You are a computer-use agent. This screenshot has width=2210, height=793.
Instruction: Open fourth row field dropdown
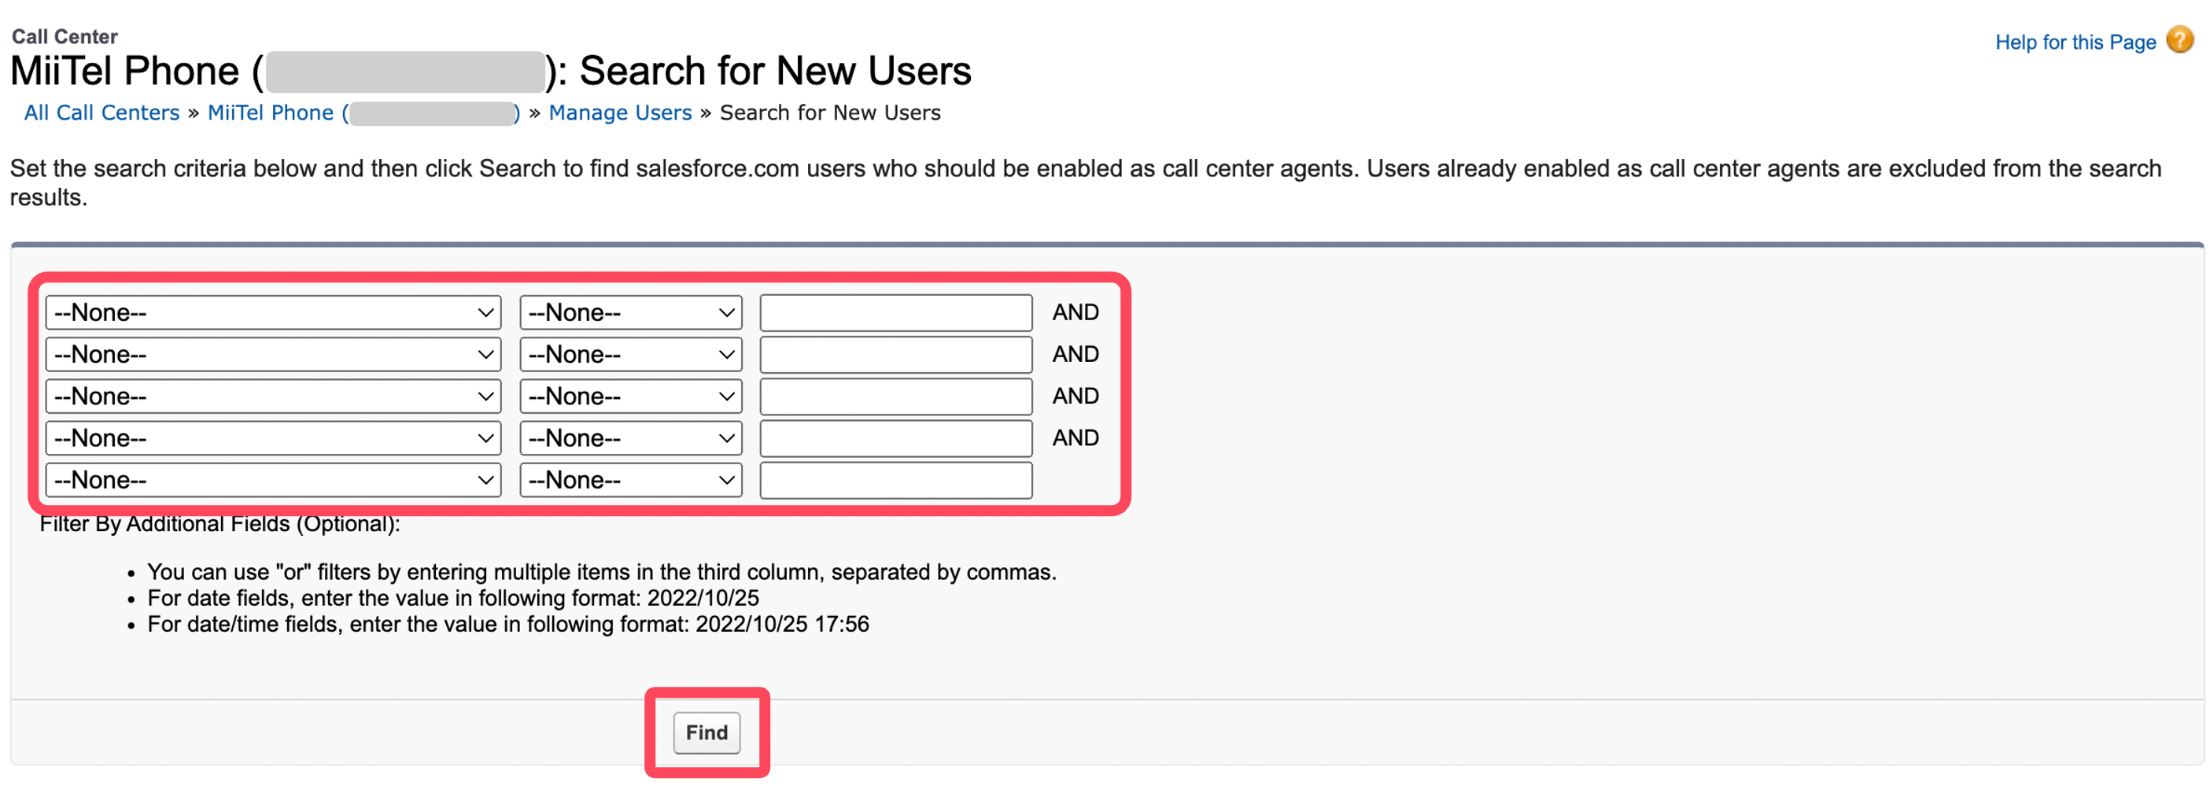click(273, 438)
